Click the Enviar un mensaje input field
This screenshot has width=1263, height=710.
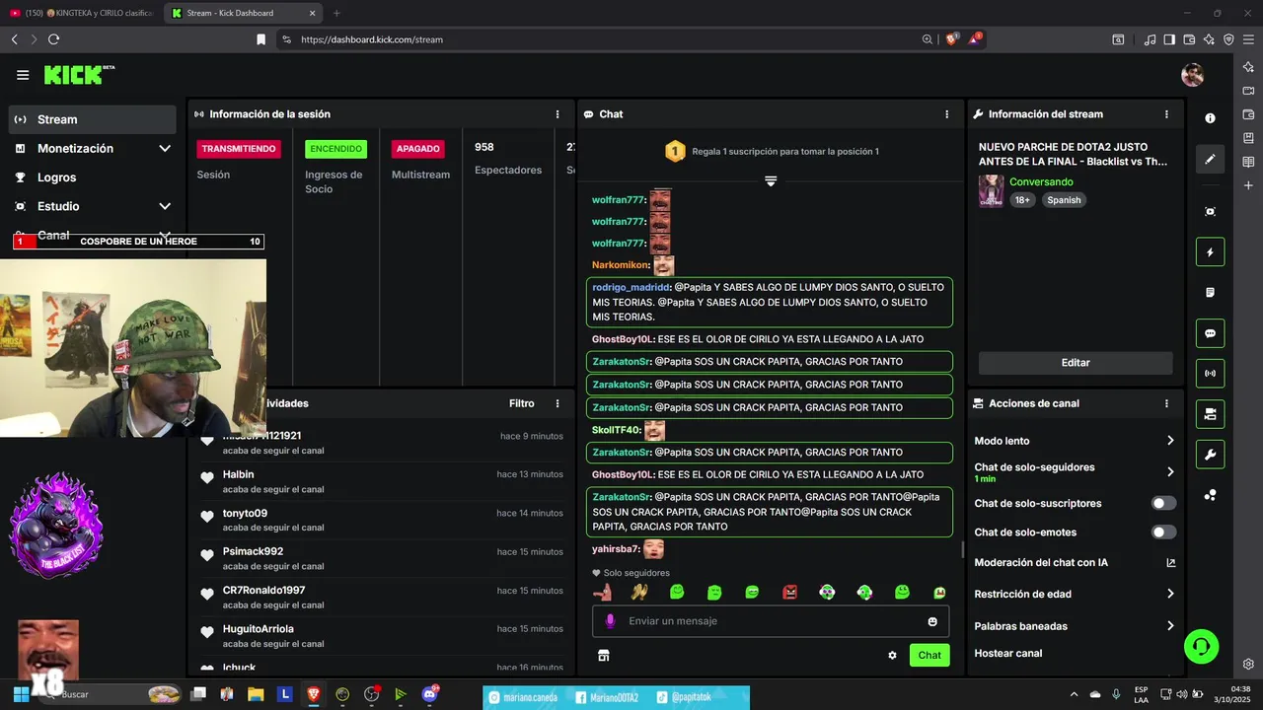click(771, 621)
